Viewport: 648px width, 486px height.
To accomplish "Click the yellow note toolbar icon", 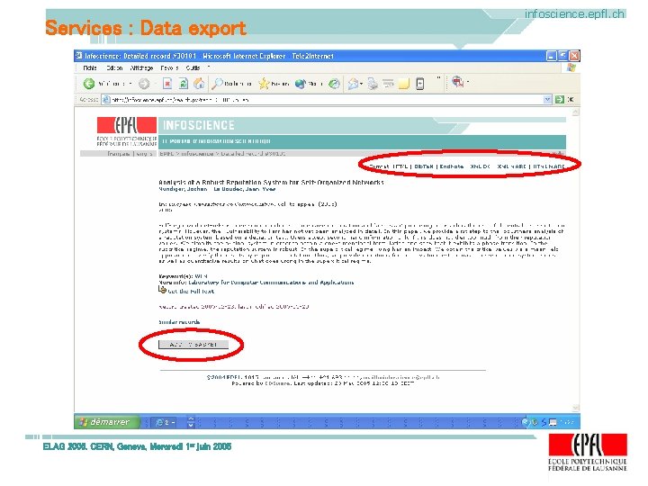I will [x=404, y=85].
